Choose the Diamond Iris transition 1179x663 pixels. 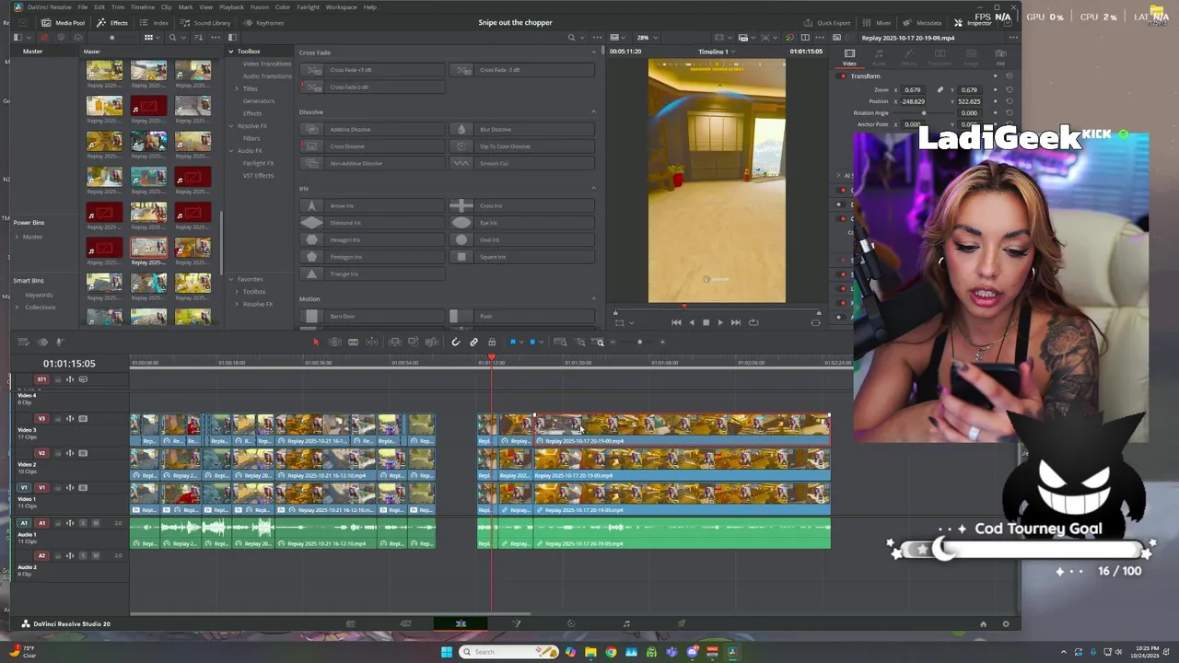[374, 223]
